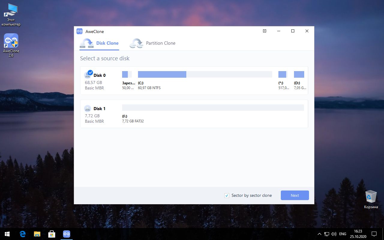Click the (*:) 517 partition bar

coord(283,74)
